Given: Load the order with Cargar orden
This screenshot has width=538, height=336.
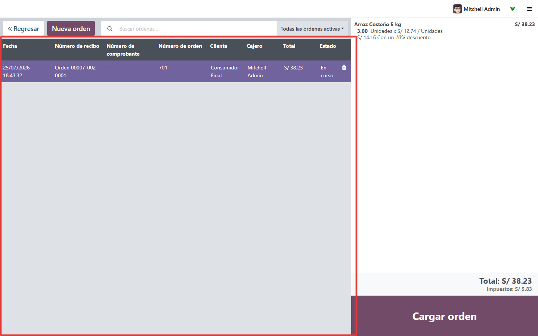Looking at the screenshot, I should click(445, 316).
